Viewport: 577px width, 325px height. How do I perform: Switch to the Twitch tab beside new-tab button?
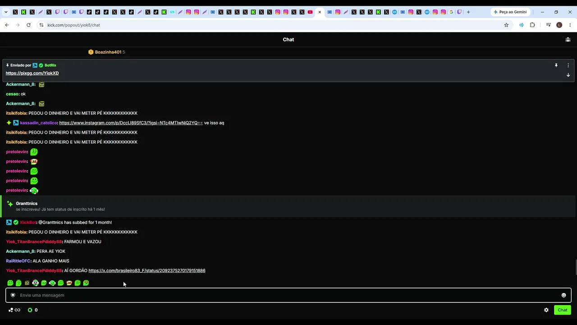pyautogui.click(x=459, y=12)
